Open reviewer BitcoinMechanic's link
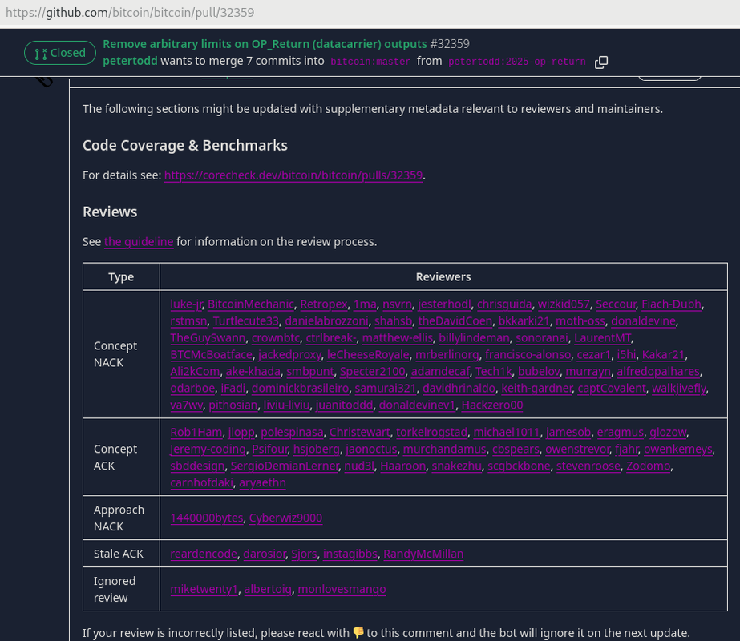 (251, 304)
